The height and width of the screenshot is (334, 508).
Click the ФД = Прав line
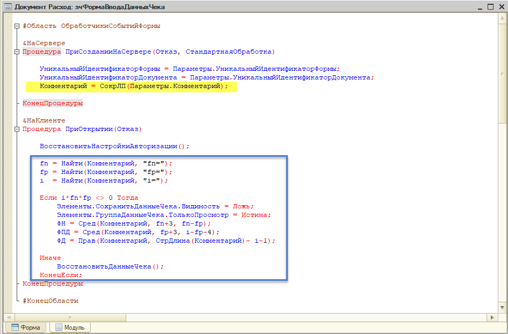coord(166,241)
